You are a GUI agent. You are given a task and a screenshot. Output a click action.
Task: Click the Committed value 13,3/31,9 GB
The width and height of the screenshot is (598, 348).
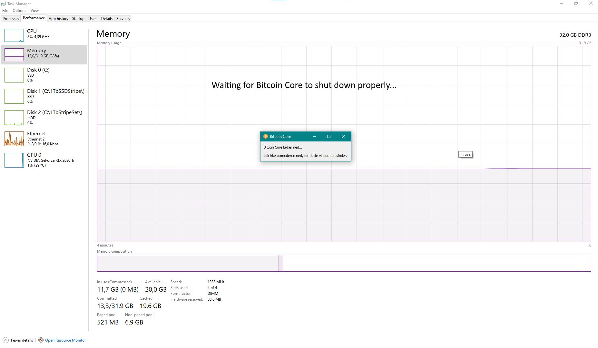coord(115,306)
